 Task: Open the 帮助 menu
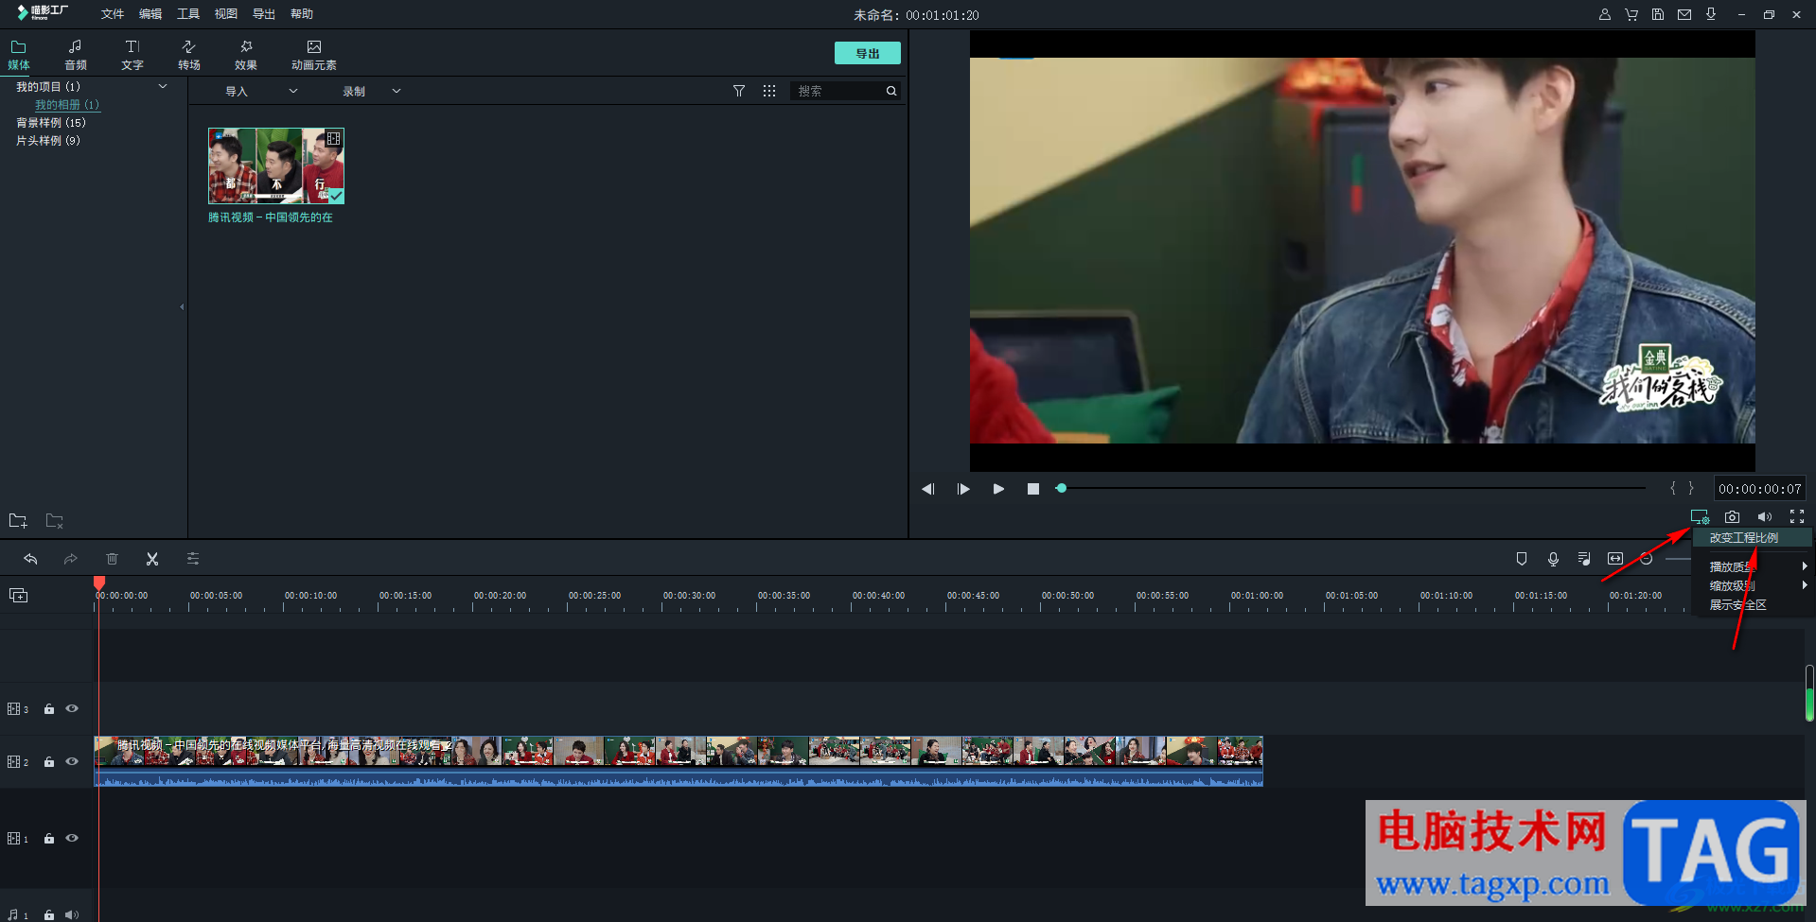pyautogui.click(x=302, y=14)
